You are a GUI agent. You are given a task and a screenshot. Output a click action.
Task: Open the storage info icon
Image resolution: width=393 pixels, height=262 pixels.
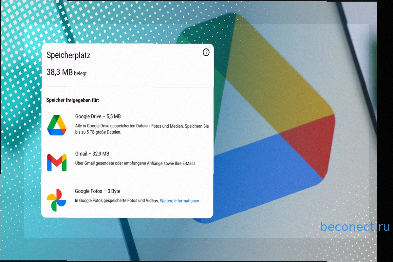pos(206,52)
